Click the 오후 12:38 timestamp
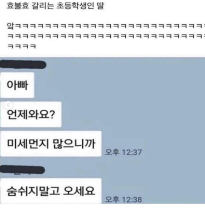 pos(123,199)
